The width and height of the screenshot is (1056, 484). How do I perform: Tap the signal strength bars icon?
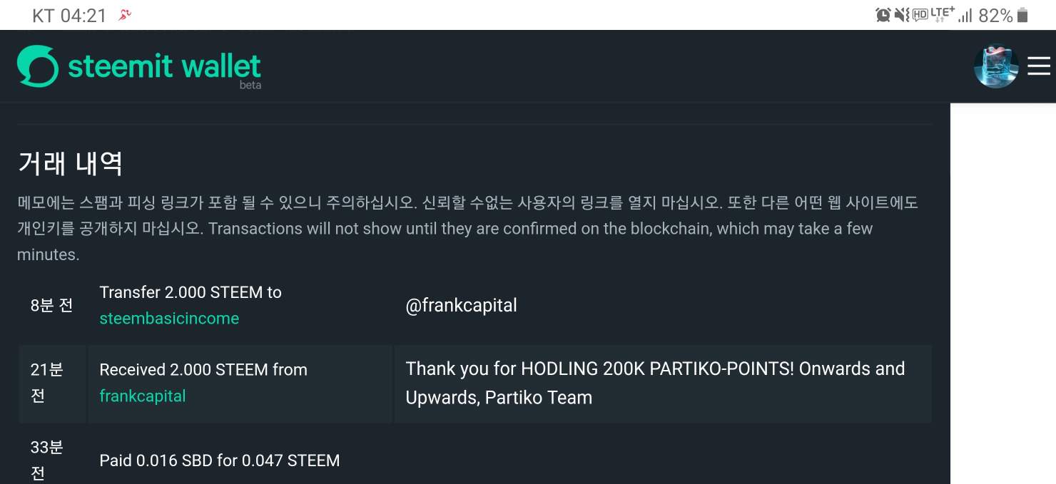pyautogui.click(x=965, y=16)
